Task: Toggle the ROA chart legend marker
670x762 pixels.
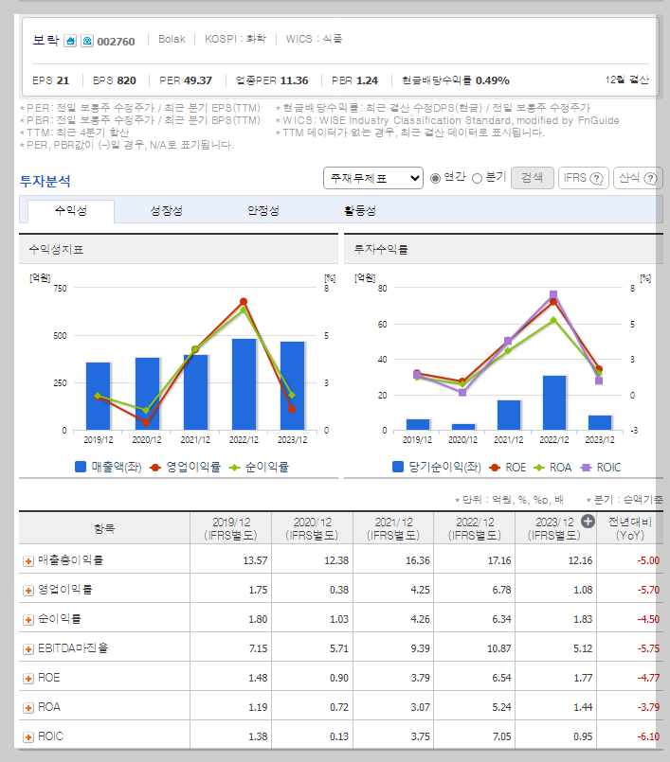Action: tap(539, 468)
